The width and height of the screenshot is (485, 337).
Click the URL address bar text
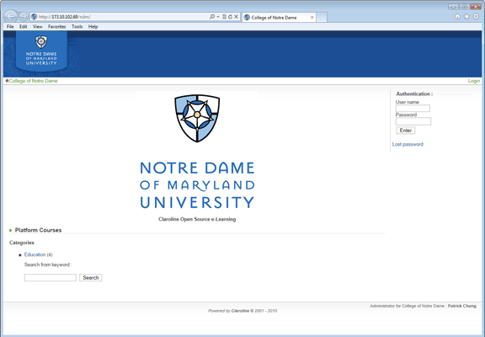tap(65, 17)
